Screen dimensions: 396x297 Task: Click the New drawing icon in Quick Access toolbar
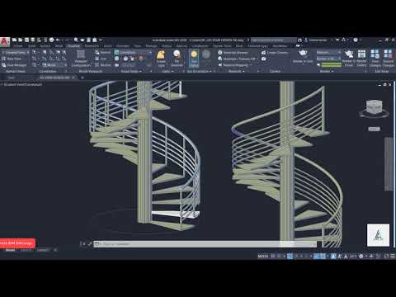click(14, 40)
